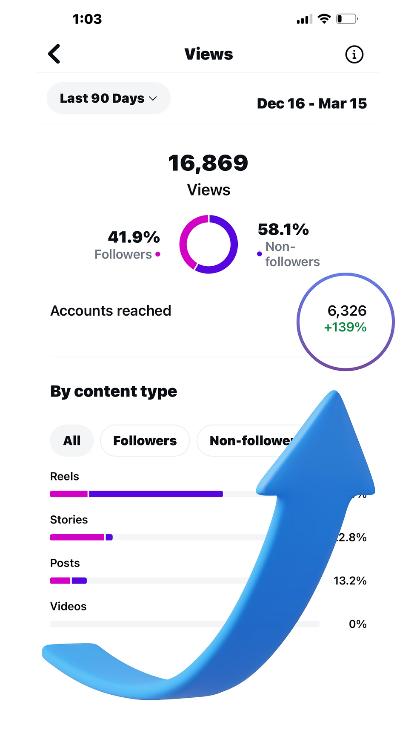Expand the date range Dec 16 - Mar 15
The image size is (417, 742).
pyautogui.click(x=313, y=103)
